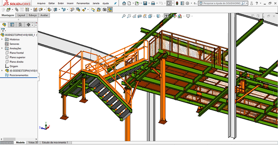This screenshot has width=278, height=145.
Task: Switch to the Avaliar tab
Action: click(44, 15)
